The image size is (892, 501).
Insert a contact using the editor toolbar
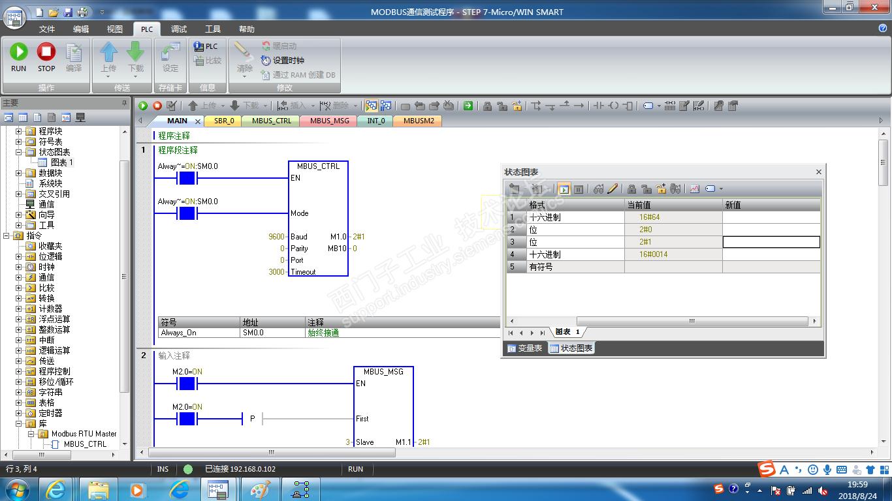point(598,106)
